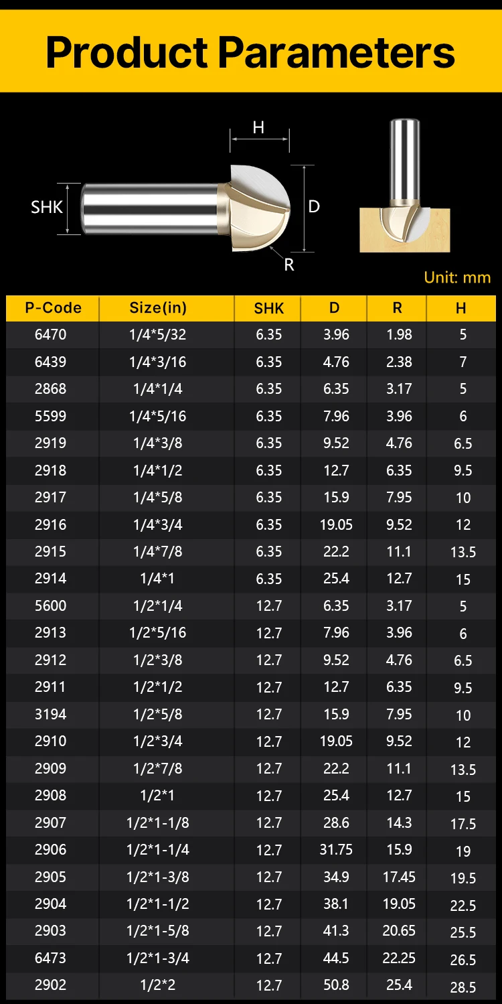Click the D column header
The height and width of the screenshot is (1004, 502).
[x=335, y=308]
